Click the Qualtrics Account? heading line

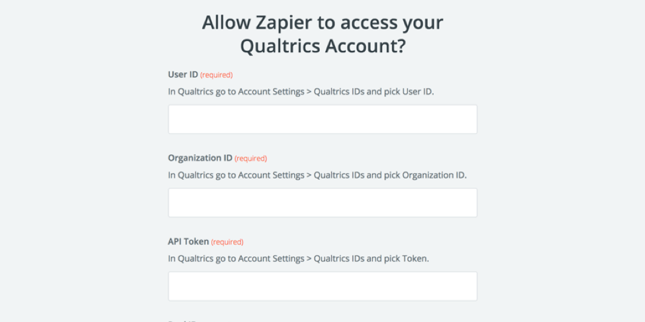click(x=323, y=46)
